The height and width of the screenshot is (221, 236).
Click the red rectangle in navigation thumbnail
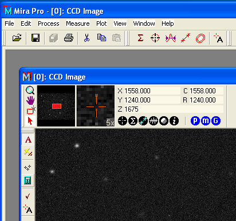57,106
